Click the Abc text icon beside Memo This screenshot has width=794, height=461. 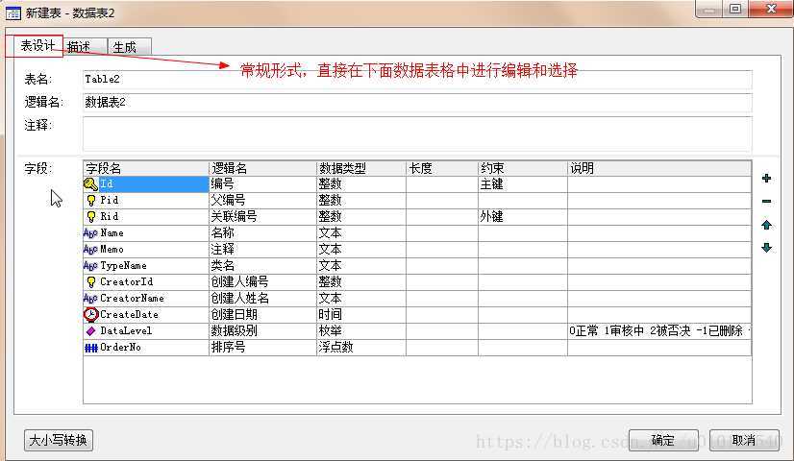point(90,250)
